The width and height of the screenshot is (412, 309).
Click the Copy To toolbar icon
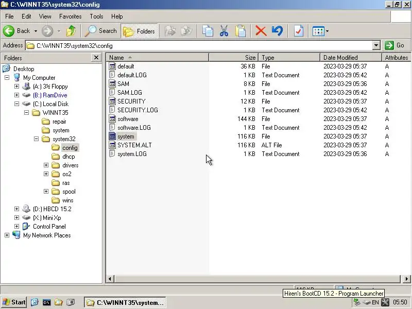click(186, 31)
